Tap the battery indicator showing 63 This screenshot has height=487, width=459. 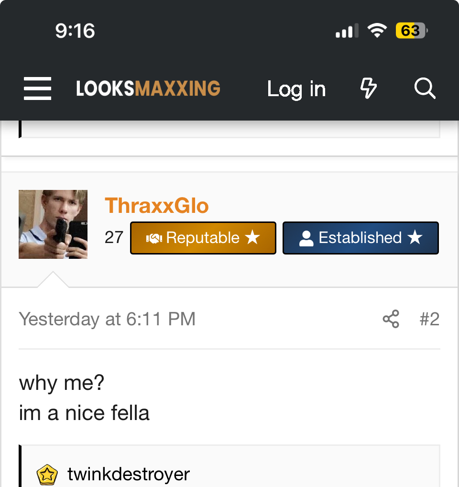click(x=412, y=31)
